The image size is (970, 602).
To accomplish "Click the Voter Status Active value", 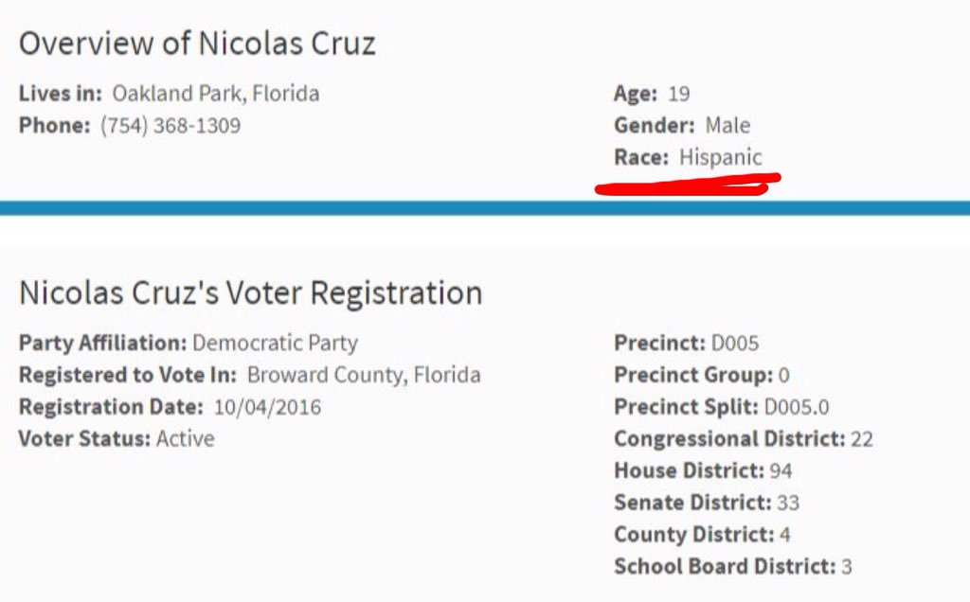I will (186, 438).
